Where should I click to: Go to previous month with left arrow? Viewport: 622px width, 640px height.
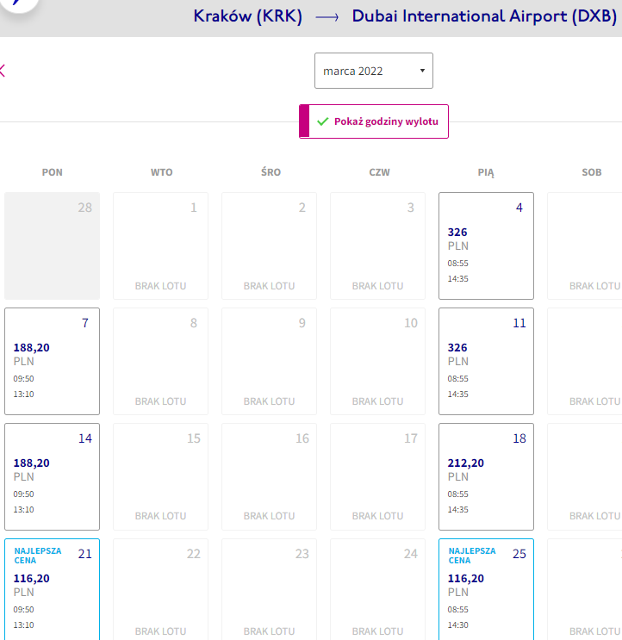point(3,71)
